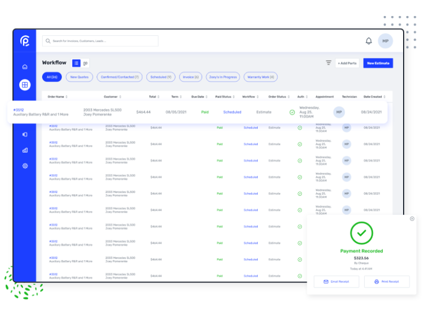Screen dimensions: 426x320
Task: Sort by Order Name column arrows
Action: tap(66, 97)
